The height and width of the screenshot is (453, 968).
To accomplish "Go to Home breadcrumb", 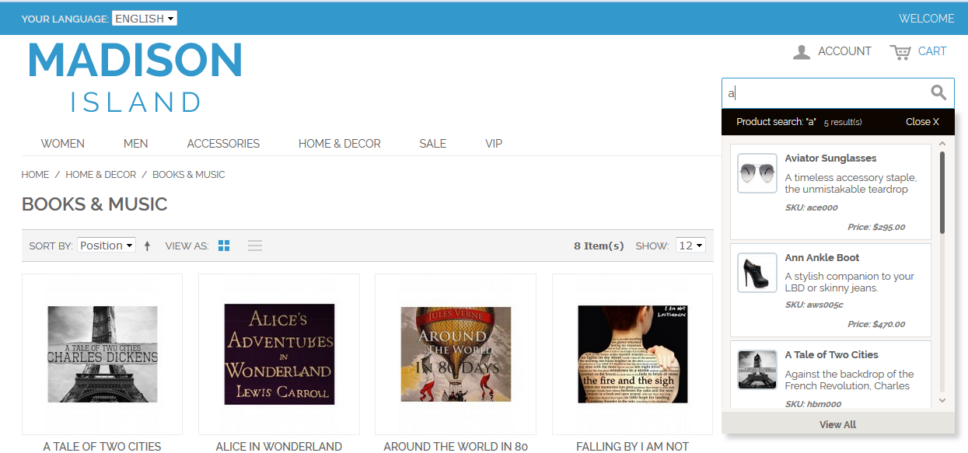I will coord(35,175).
